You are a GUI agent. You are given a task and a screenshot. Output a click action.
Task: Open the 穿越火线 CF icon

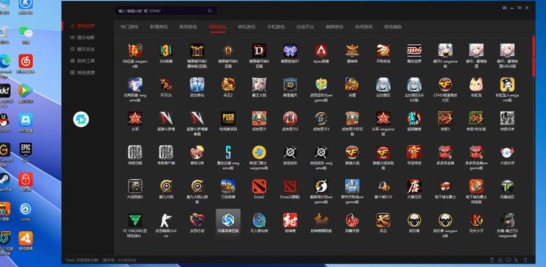click(x=352, y=152)
